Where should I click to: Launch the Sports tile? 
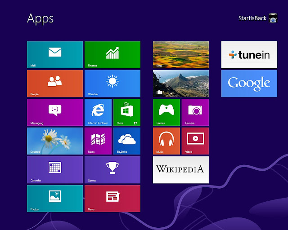112,170
